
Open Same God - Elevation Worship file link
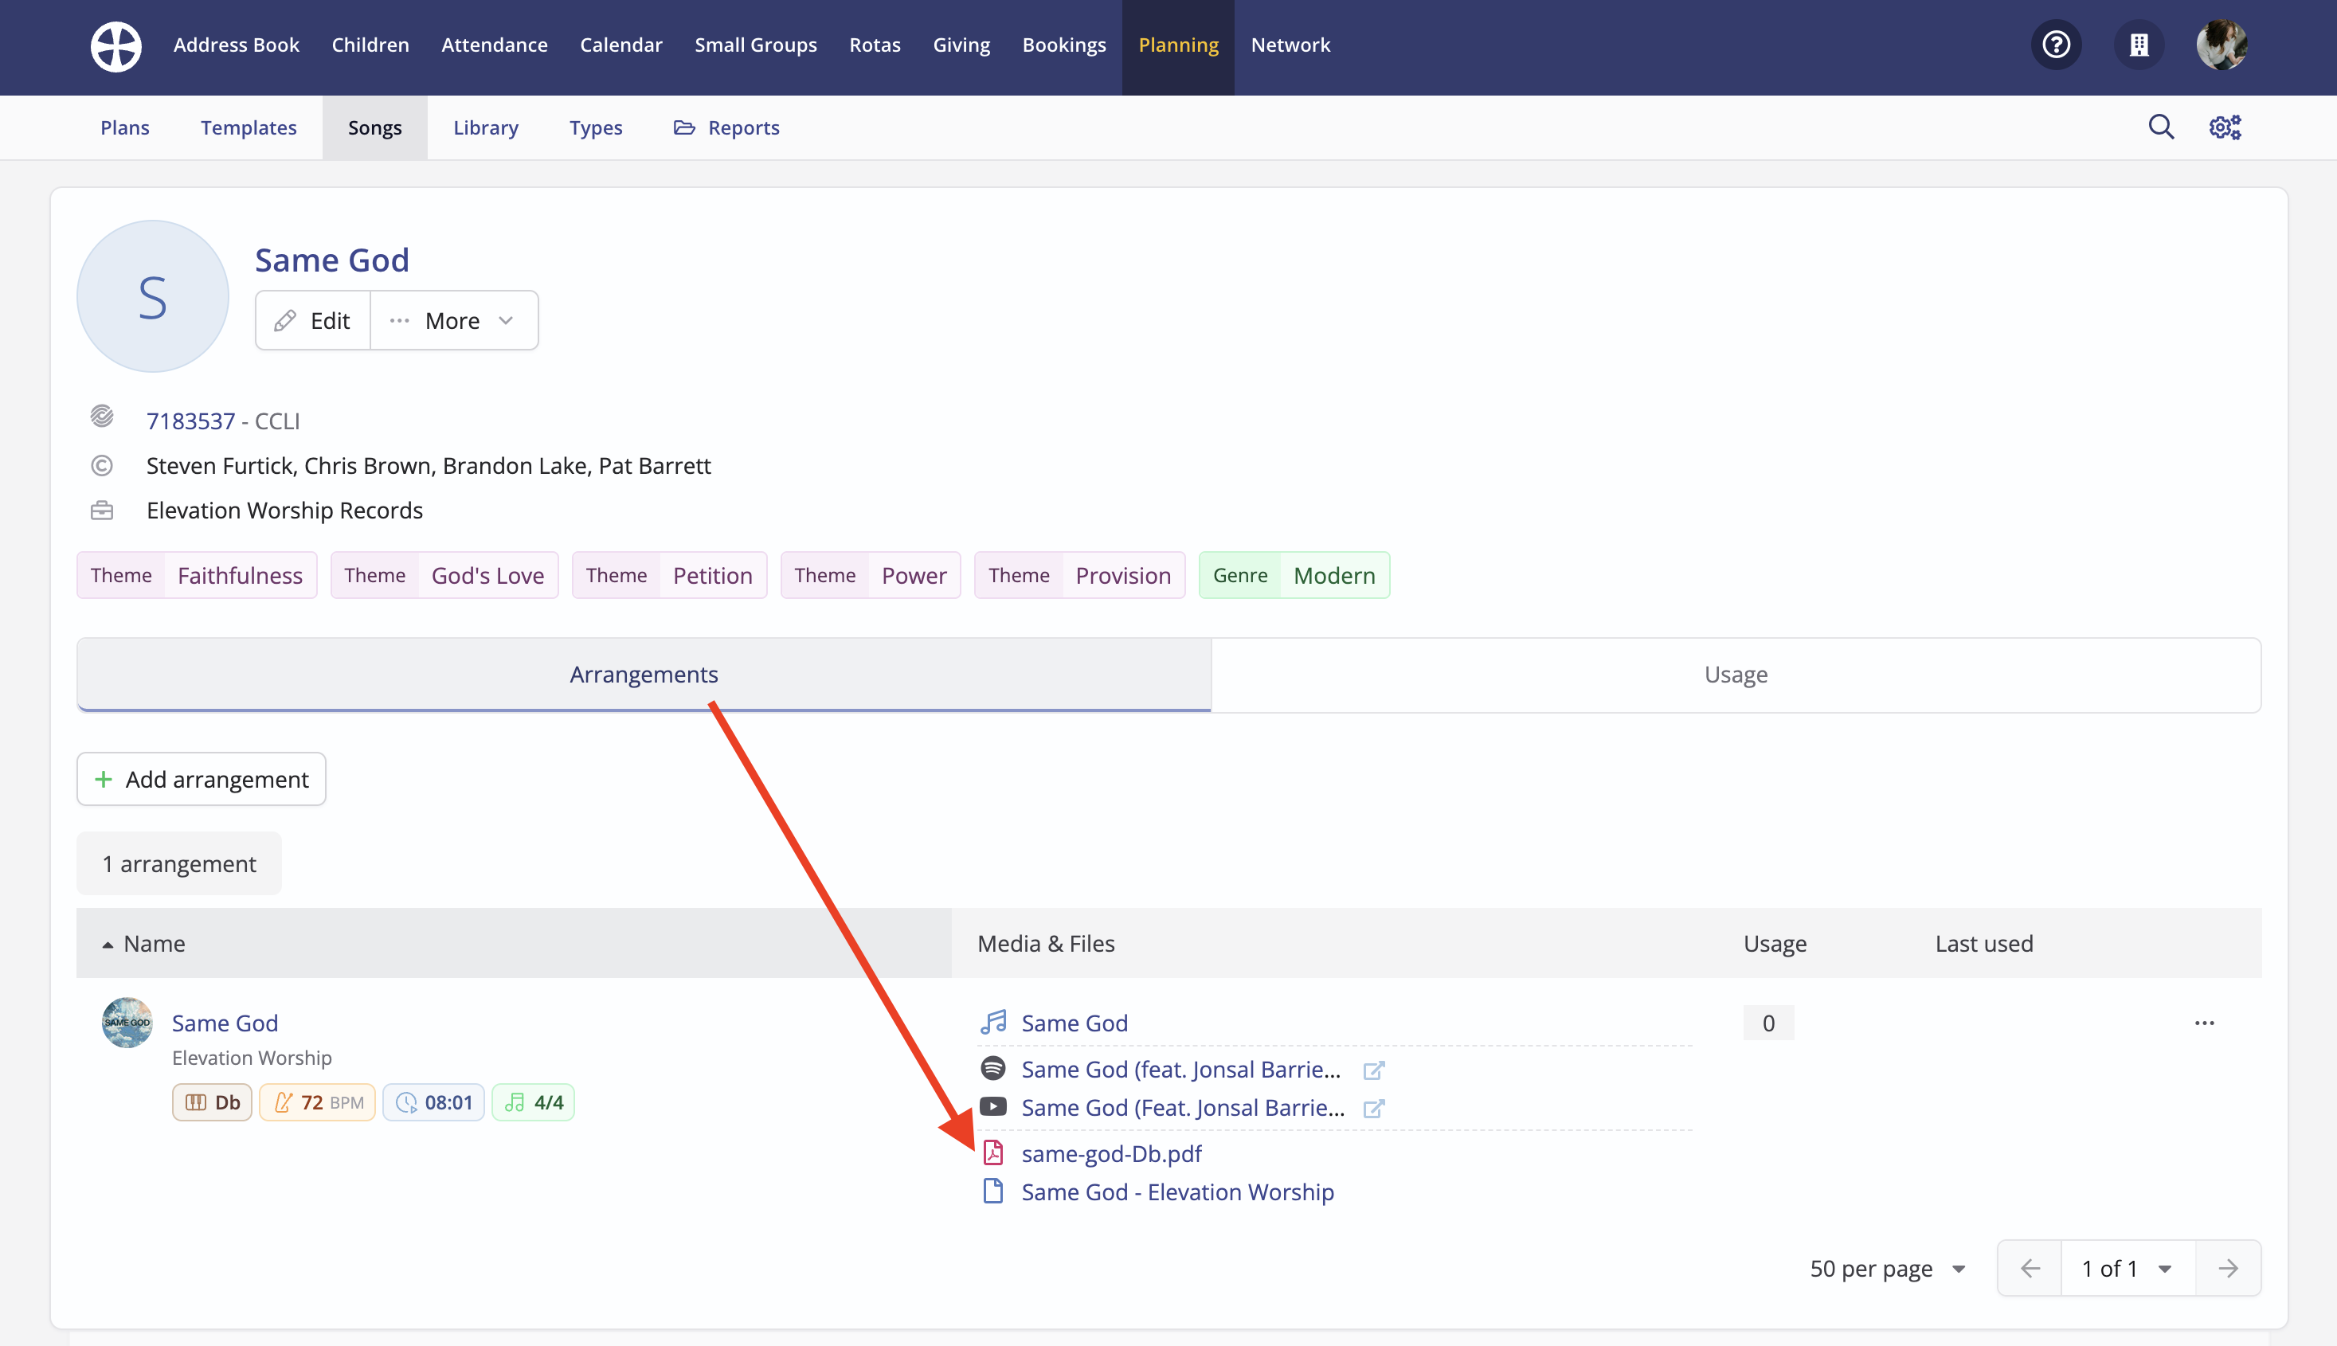point(1176,1191)
